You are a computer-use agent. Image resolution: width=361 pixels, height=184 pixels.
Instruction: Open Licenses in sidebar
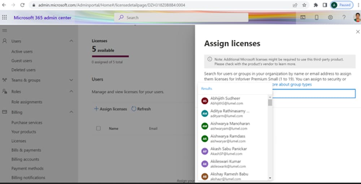pyautogui.click(x=19, y=141)
